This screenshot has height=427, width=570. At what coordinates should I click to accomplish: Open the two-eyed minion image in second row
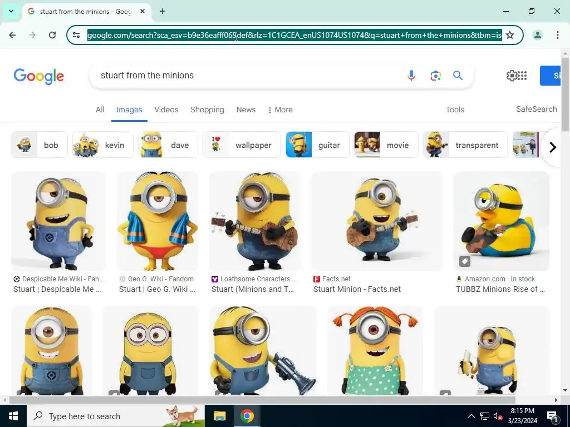pyautogui.click(x=150, y=351)
